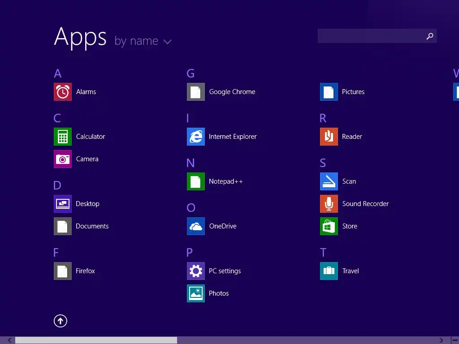Open the PC settings gear icon
This screenshot has width=459, height=344.
point(196,271)
